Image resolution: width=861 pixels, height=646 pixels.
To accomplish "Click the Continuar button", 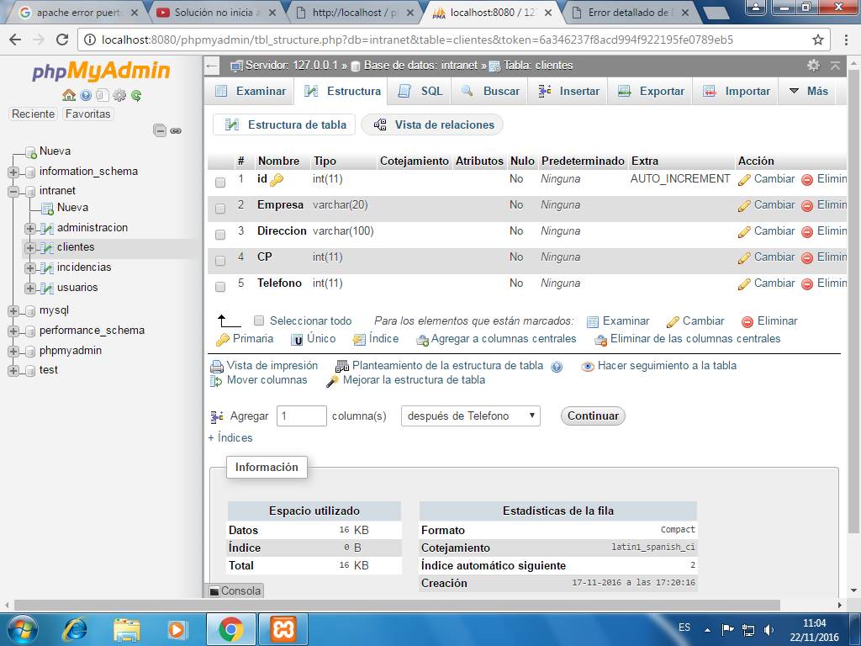I will 593,416.
